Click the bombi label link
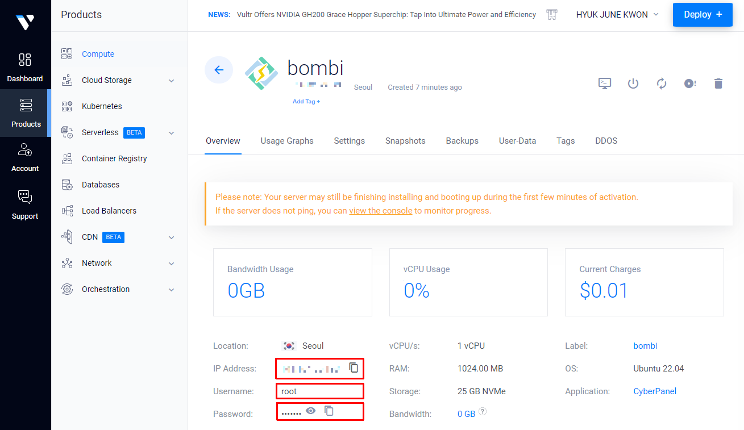The height and width of the screenshot is (430, 744). click(645, 346)
